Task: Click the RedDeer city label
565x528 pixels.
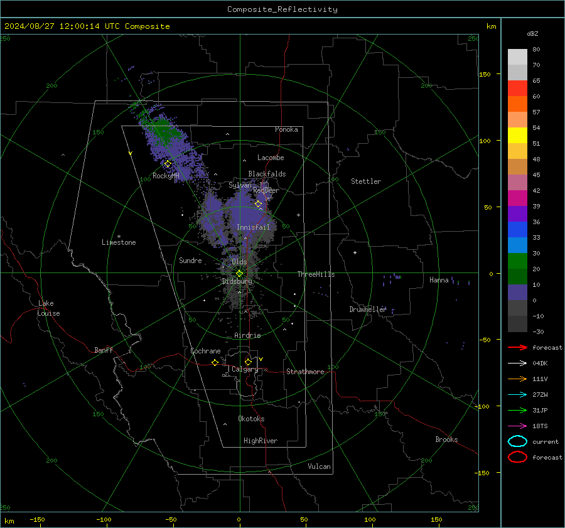Action: tap(266, 190)
